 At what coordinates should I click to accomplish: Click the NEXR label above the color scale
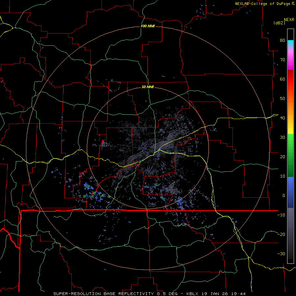pyautogui.click(x=289, y=20)
